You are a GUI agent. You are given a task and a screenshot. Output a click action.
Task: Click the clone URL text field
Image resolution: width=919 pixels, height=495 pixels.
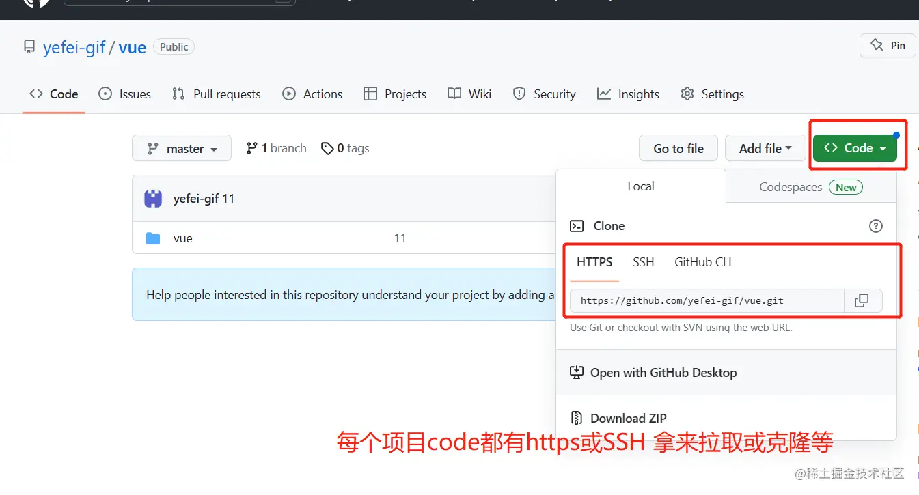(707, 300)
